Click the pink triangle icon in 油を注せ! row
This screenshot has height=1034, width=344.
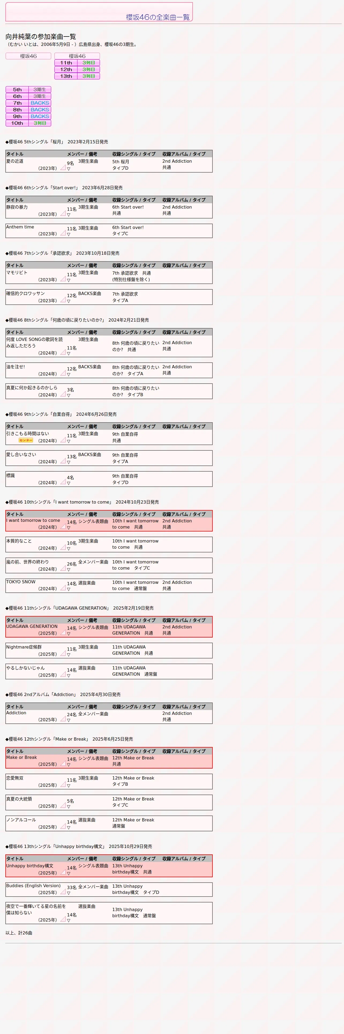[x=63, y=373]
